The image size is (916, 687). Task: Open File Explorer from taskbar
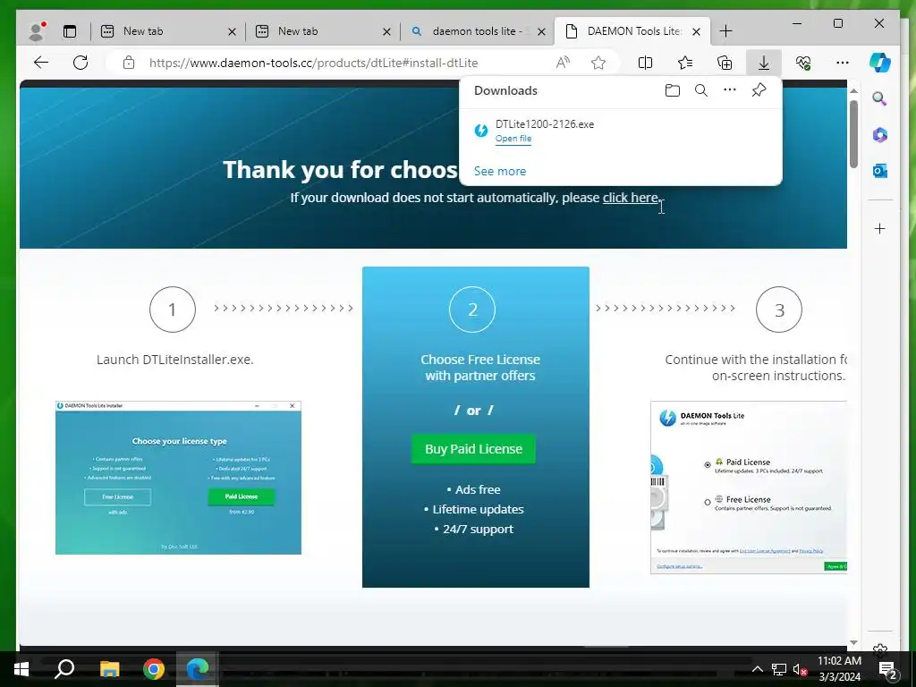tap(109, 669)
